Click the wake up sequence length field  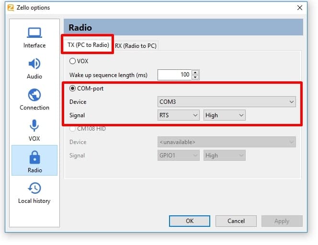(174, 75)
